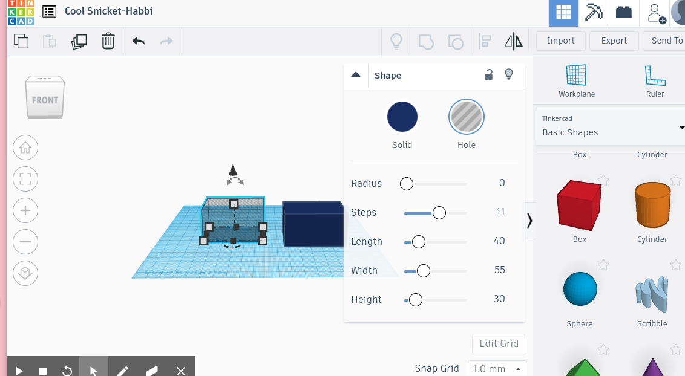Select the Ruler tool

point(655,81)
